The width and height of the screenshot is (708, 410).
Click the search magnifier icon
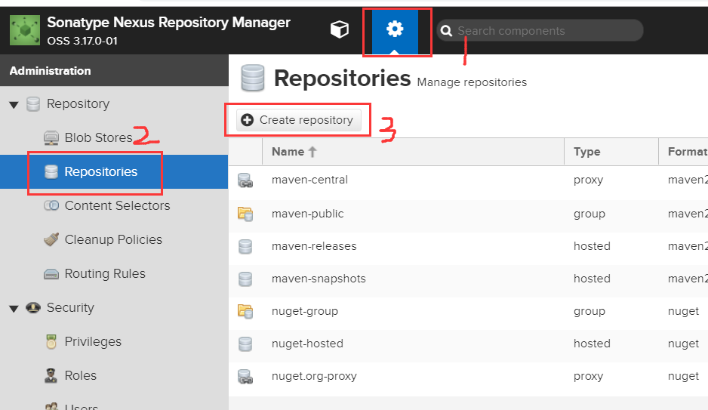click(x=446, y=31)
